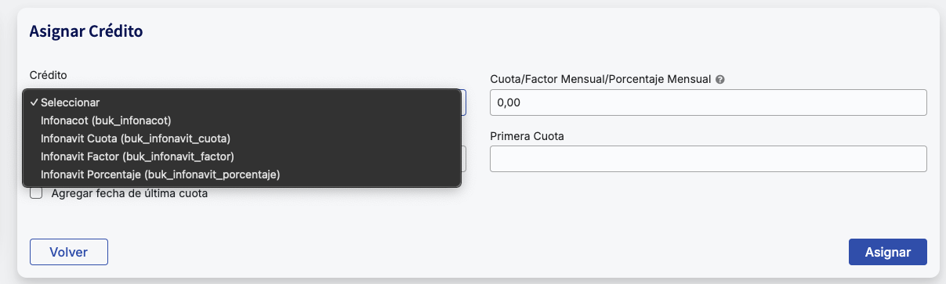Click the help icon beside Porcentaje Mensual

[719, 80]
